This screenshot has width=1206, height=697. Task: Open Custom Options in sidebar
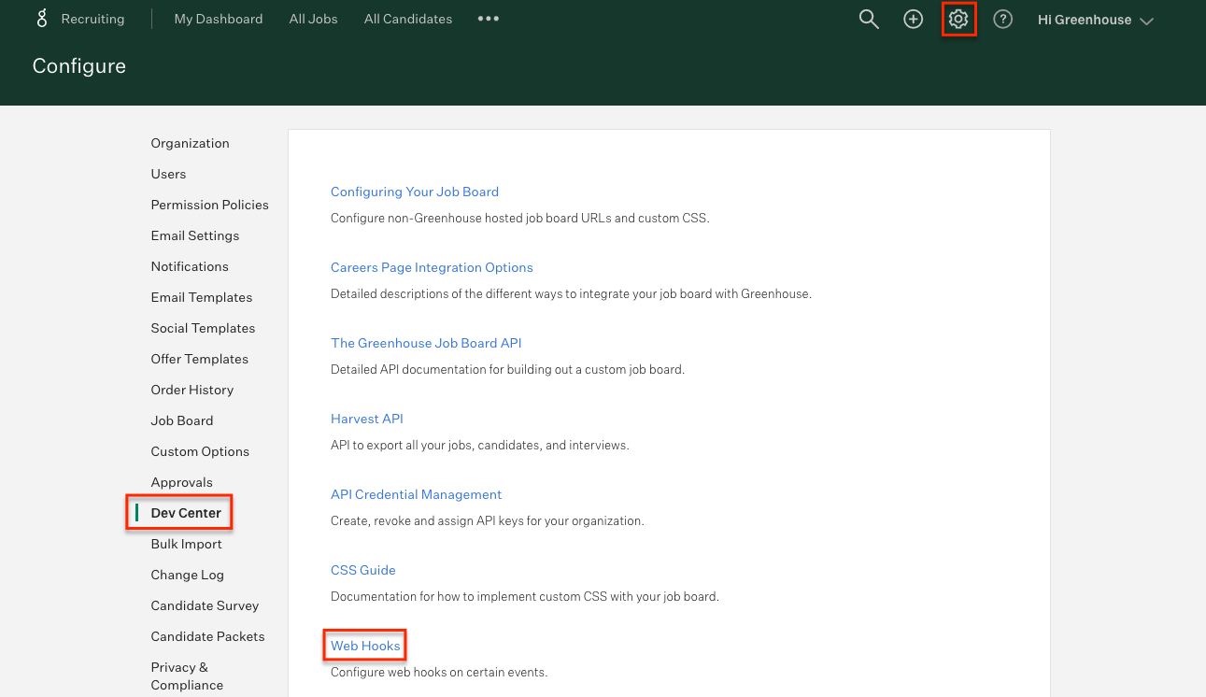pos(201,451)
